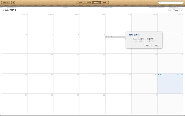Image resolution: width=185 pixels, height=116 pixels.
Task: Click the event start time 02:00 AM
Action: coord(150,39)
